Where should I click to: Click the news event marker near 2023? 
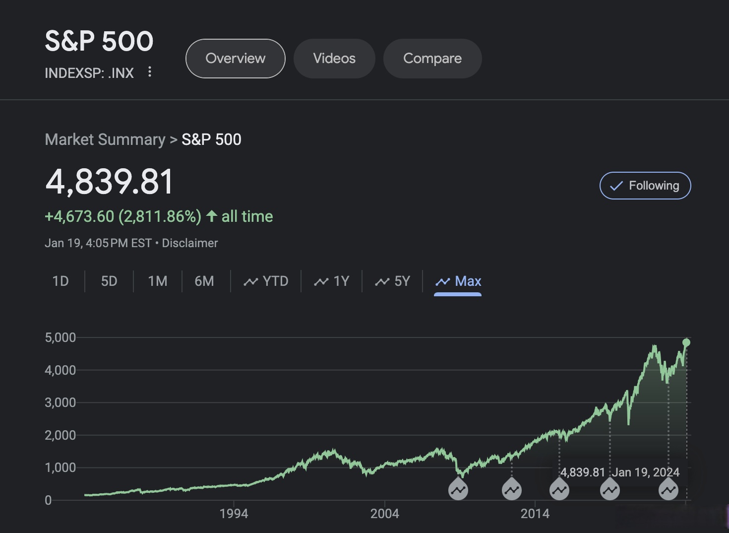[x=668, y=490]
